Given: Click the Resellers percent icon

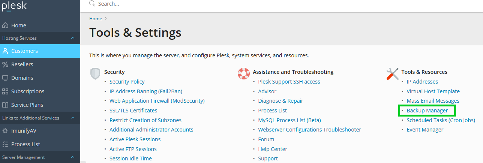Looking at the screenshot, I should (5, 64).
